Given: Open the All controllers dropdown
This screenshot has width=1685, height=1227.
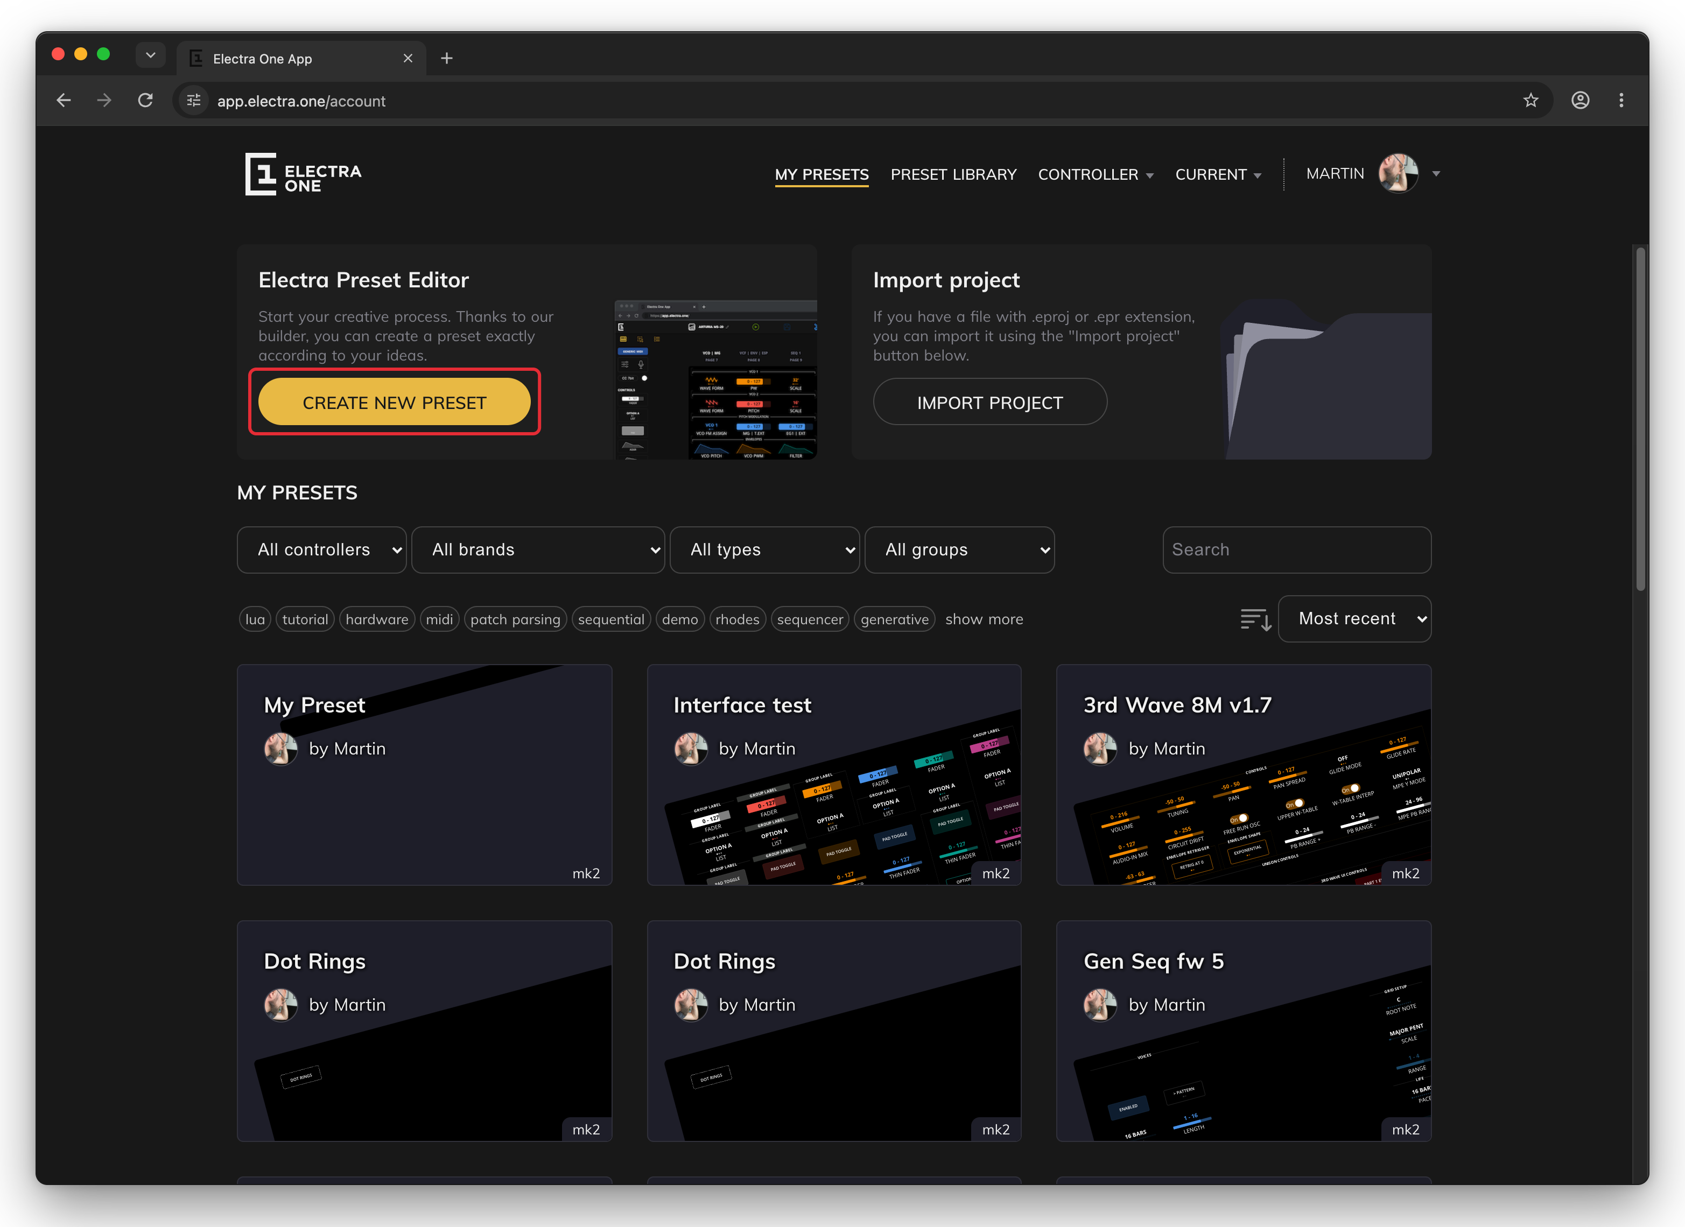Looking at the screenshot, I should coord(322,549).
